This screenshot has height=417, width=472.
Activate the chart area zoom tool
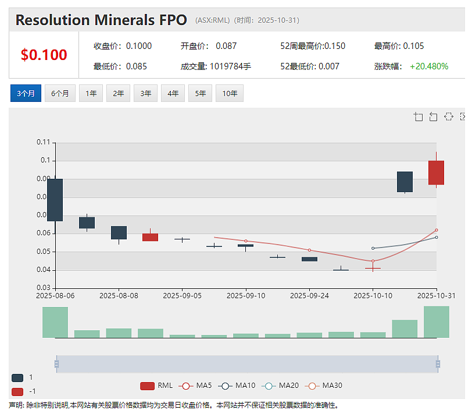[418, 116]
